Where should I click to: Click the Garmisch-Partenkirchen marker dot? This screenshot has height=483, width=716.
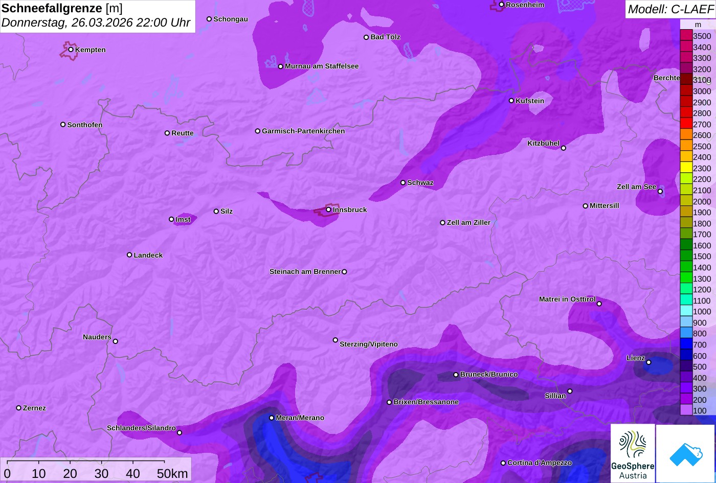coord(258,131)
